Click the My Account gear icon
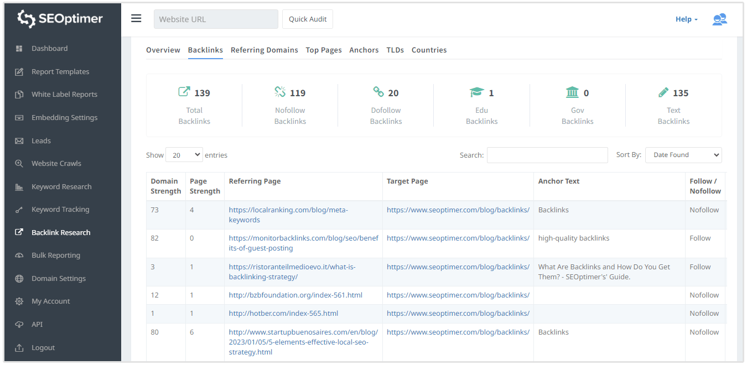Screen dimensions: 747x365 pos(19,301)
